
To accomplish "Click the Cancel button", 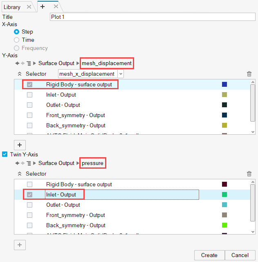I will click(240, 255).
